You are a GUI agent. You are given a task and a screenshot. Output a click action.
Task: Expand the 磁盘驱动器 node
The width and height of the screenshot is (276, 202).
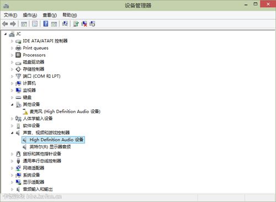(12, 62)
